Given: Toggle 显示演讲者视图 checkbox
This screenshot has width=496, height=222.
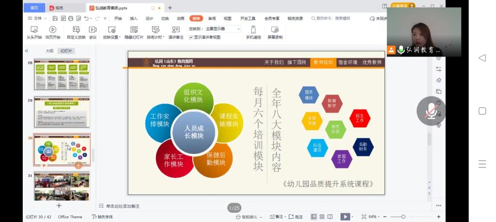Looking at the screenshot, I should (x=190, y=37).
